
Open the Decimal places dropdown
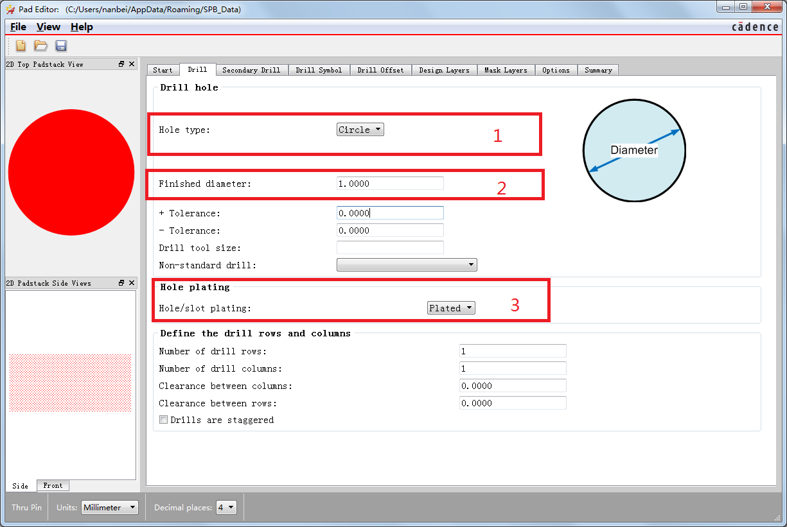[227, 508]
